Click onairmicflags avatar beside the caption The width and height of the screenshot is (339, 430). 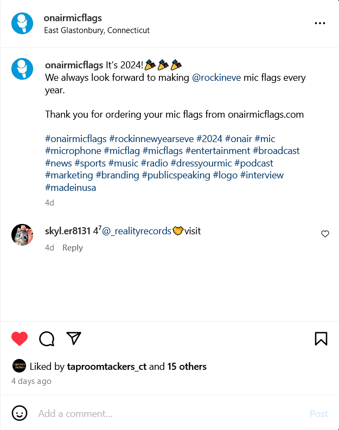(22, 69)
